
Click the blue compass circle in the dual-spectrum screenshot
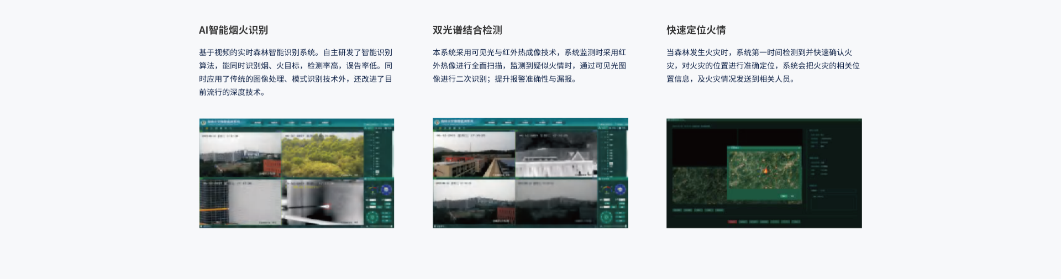tap(620, 189)
